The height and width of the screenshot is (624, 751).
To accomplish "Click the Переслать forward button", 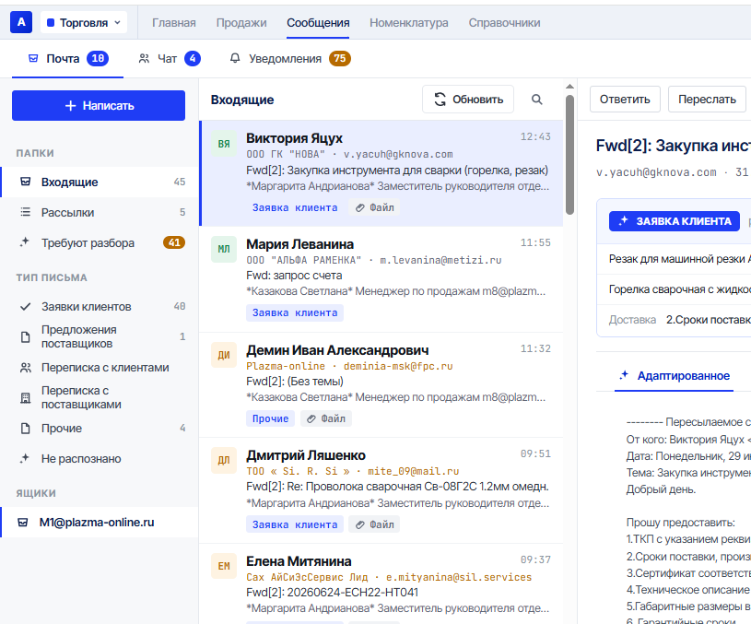I will (707, 100).
